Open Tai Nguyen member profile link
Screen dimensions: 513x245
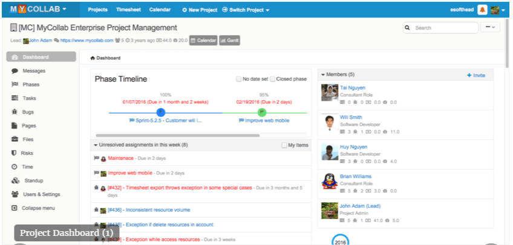[x=353, y=87]
